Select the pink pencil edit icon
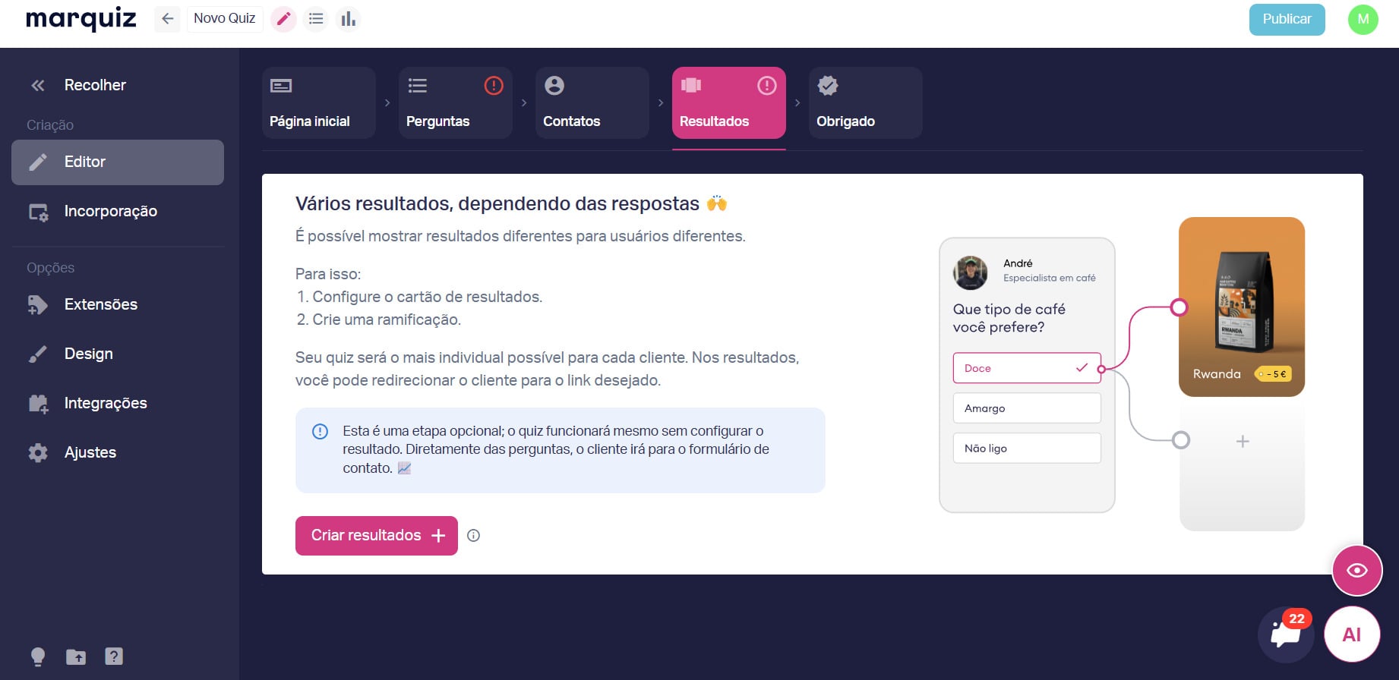The image size is (1399, 680). tap(283, 19)
